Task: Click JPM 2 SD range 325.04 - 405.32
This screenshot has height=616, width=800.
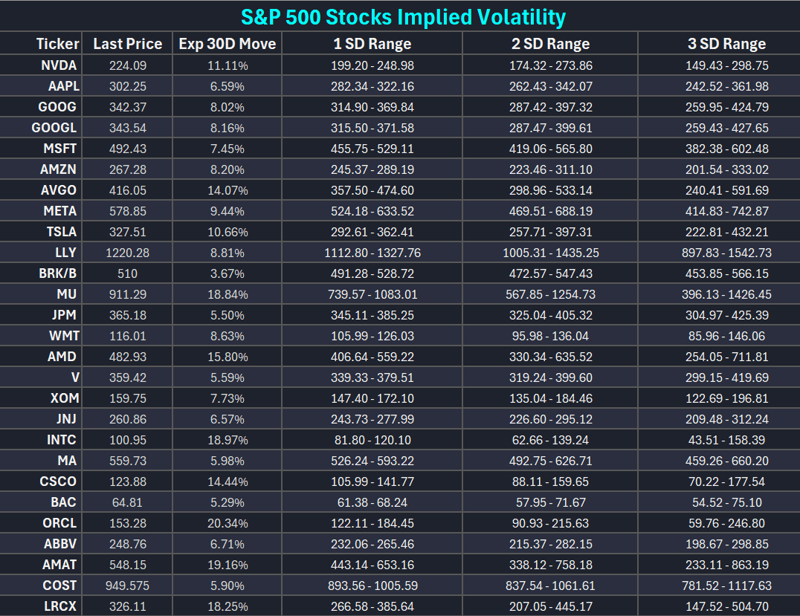Action: pos(550,314)
